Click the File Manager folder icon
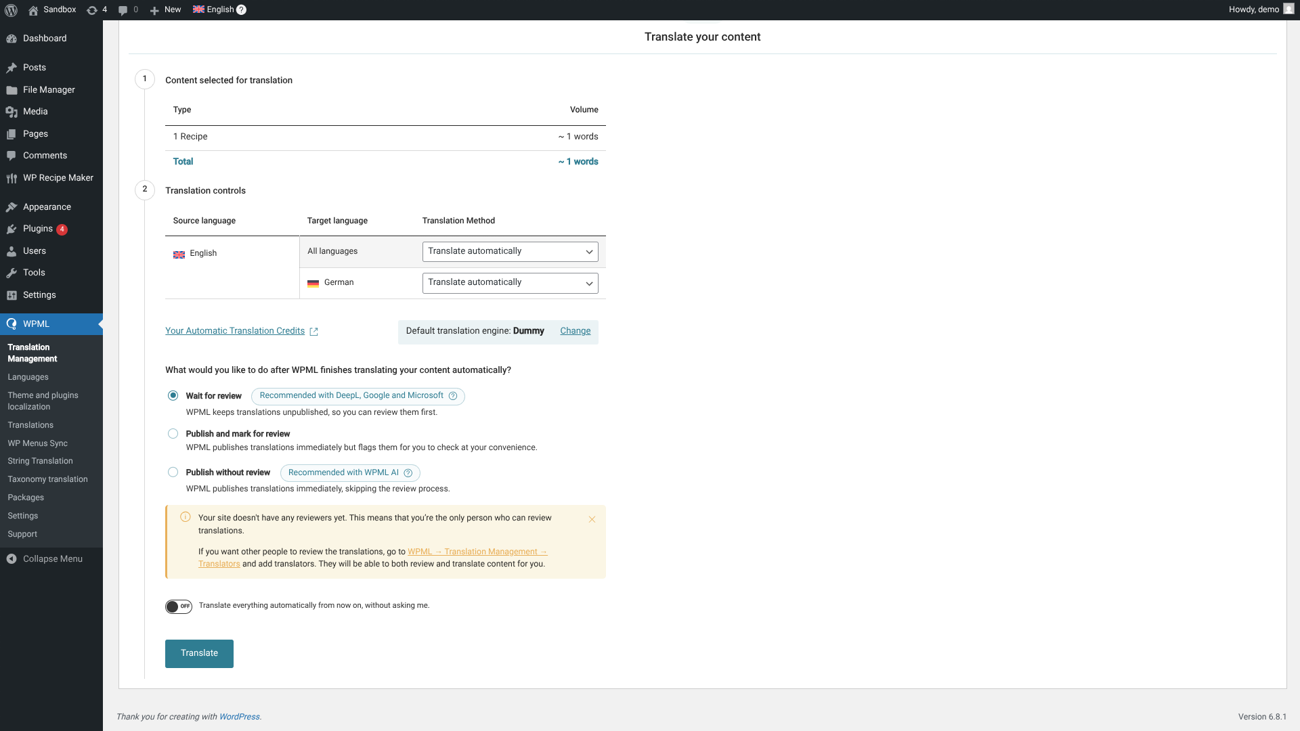Screen dimensions: 1300x731 (x=12, y=90)
